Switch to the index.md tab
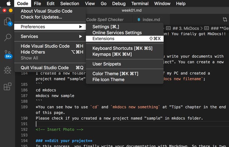Viewport: 229px width, 147px height. (151, 20)
